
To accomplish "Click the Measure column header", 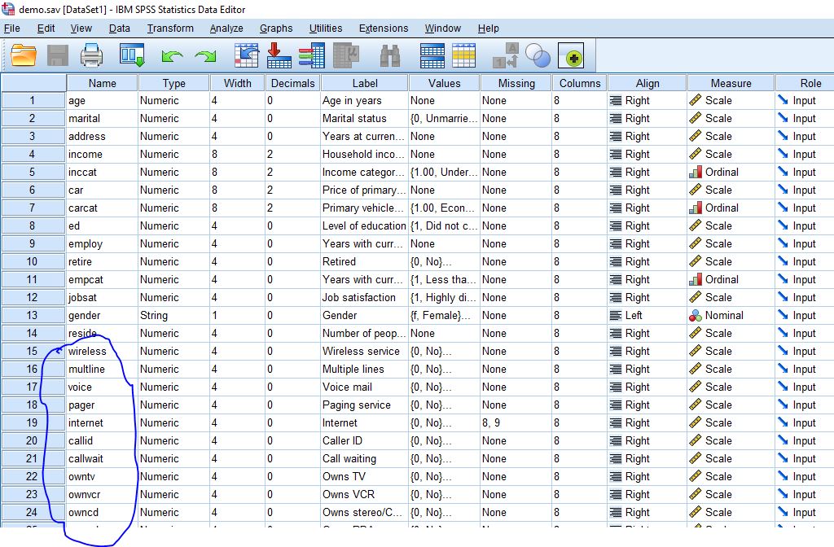I will 731,83.
